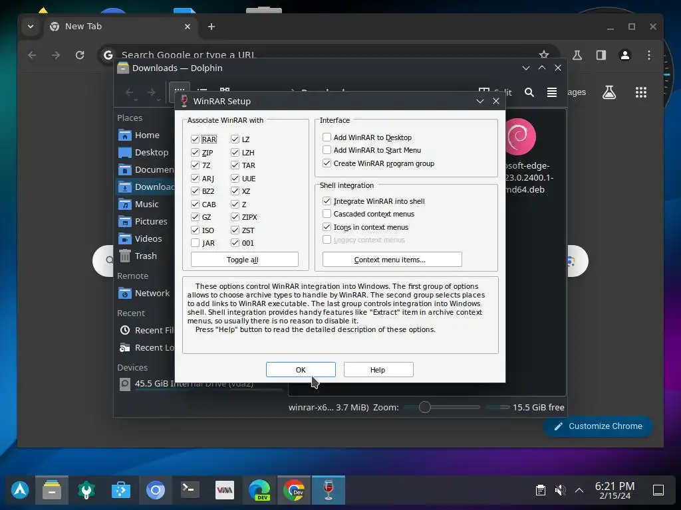The width and height of the screenshot is (681, 510).
Task: Toggle the ISO association checkbox
Action: tap(195, 230)
